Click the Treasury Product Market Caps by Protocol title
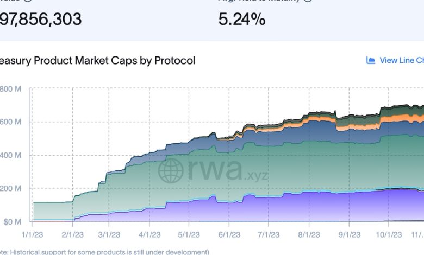Image resolution: width=424 pixels, height=255 pixels. [98, 60]
